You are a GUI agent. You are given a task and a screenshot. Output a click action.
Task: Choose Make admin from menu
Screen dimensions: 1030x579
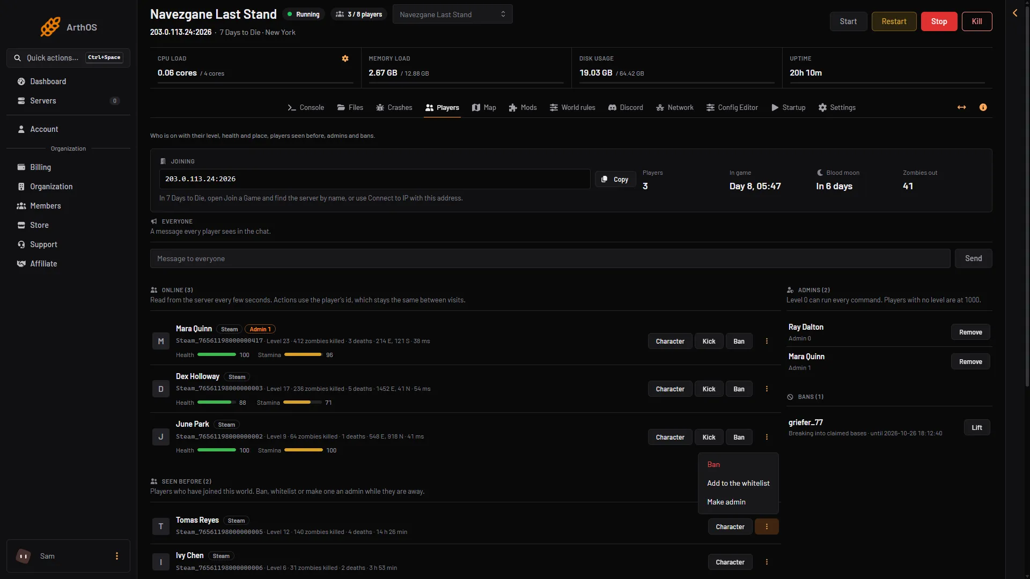[738, 502]
